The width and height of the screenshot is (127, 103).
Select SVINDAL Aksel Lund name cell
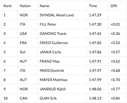point(57,15)
